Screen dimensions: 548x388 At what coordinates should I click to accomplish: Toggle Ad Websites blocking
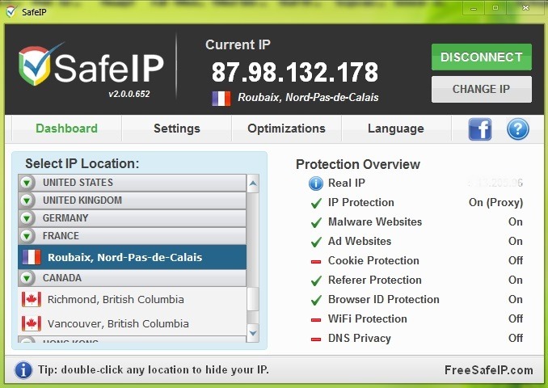click(x=316, y=242)
